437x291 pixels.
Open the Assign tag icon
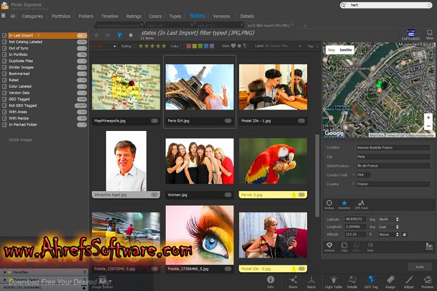click(x=390, y=282)
